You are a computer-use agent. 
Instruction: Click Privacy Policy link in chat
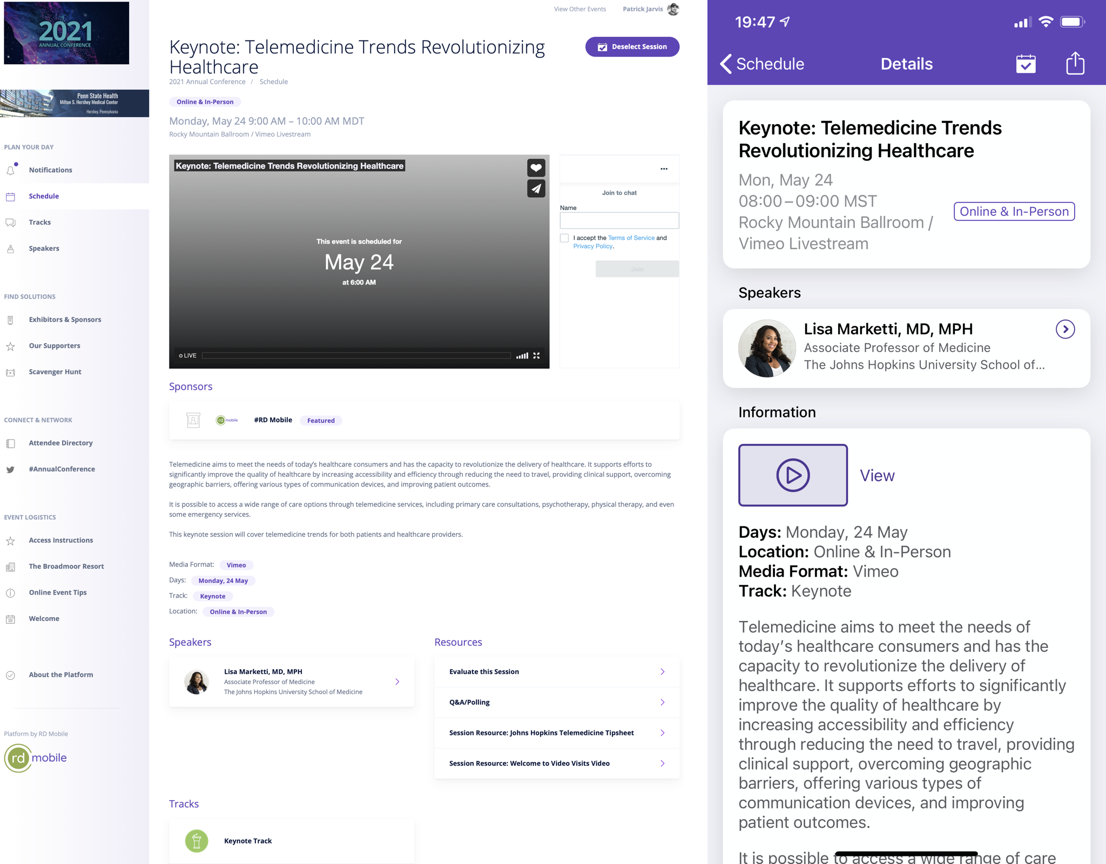pyautogui.click(x=592, y=246)
